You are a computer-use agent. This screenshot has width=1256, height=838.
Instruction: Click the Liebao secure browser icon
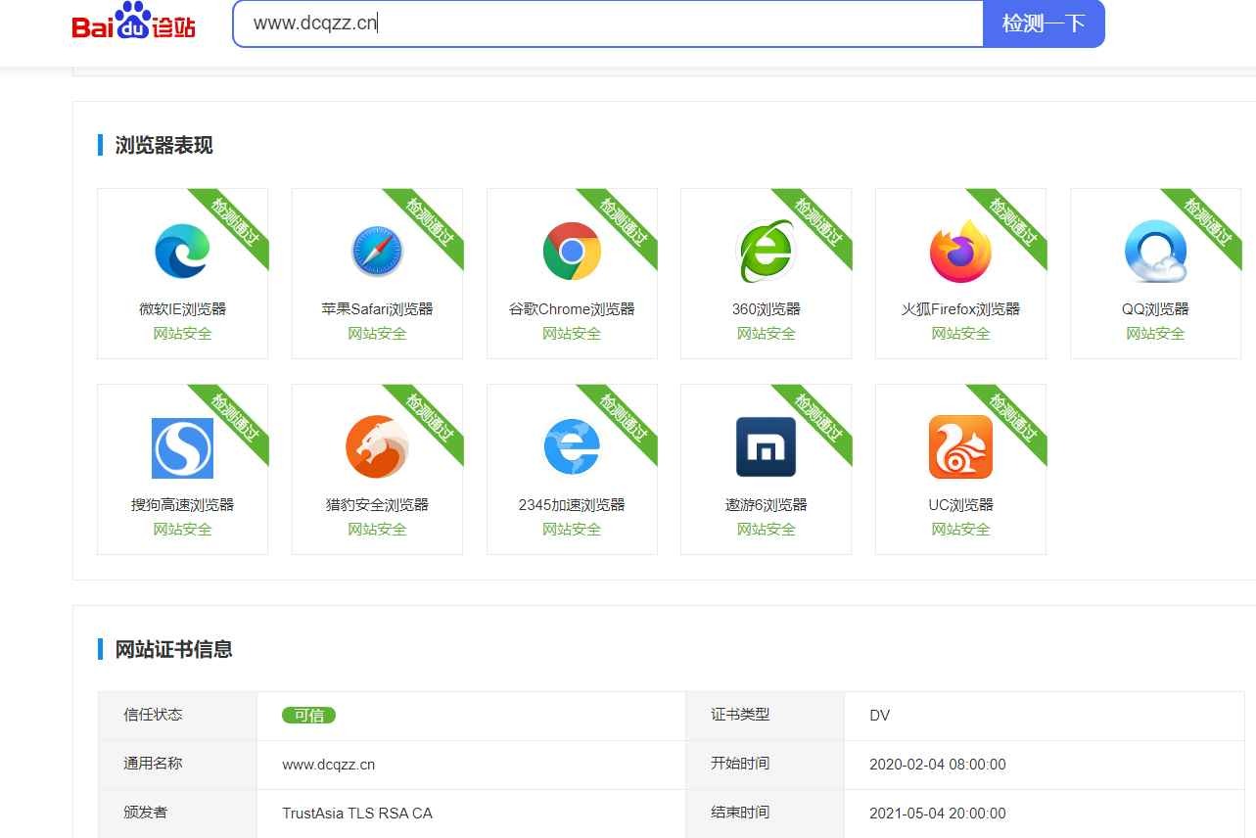[377, 447]
